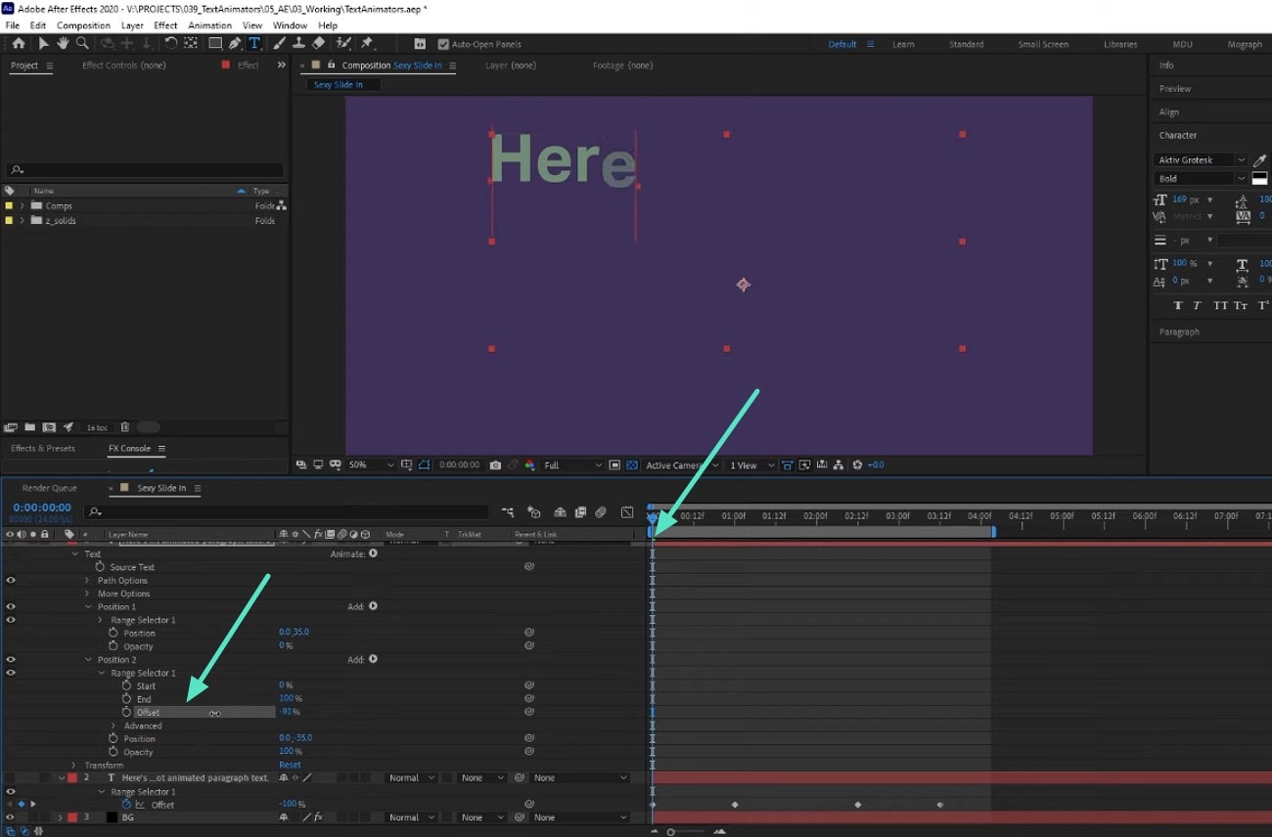Toggle stopwatch for Source Text
This screenshot has height=837, width=1272.
100,567
